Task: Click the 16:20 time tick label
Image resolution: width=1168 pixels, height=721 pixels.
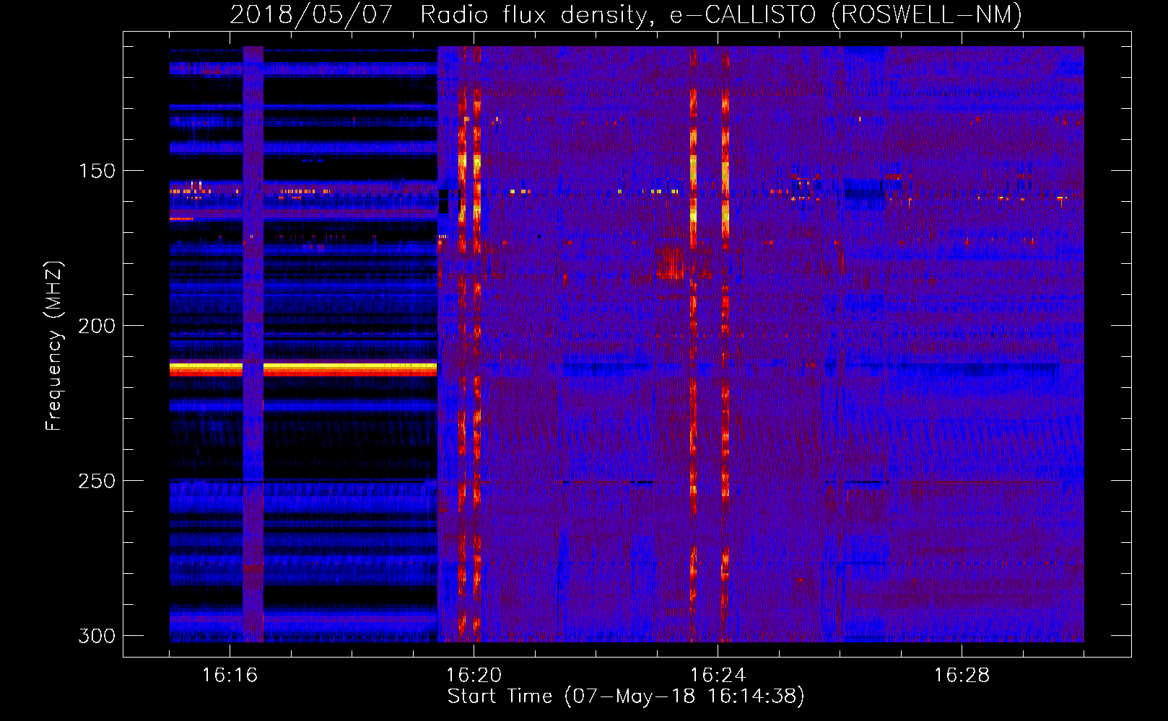Action: [474, 676]
